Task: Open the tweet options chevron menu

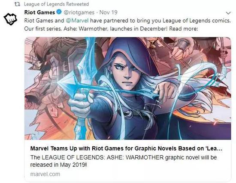Action: [228, 13]
